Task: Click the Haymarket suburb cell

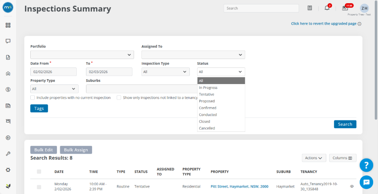Action: pyautogui.click(x=286, y=186)
